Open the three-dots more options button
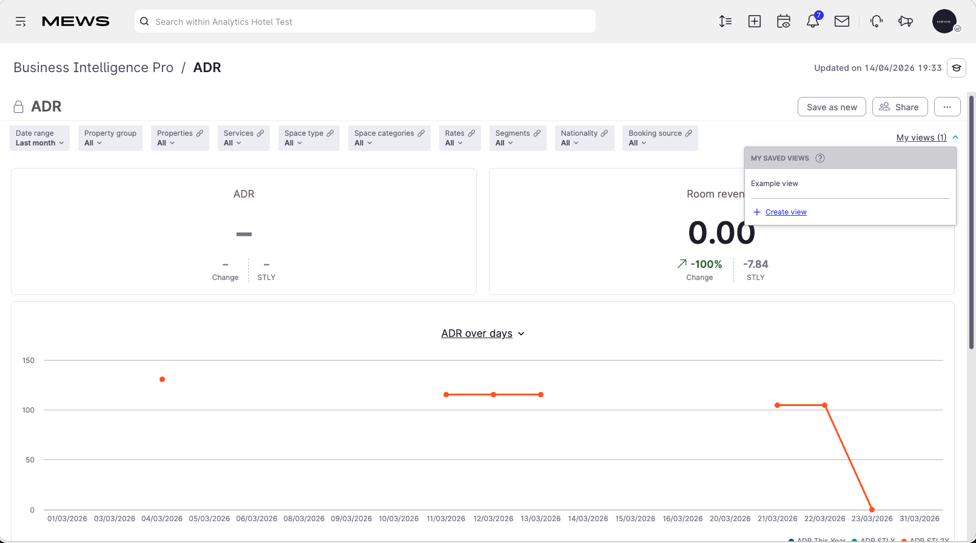The width and height of the screenshot is (976, 543). (x=947, y=107)
